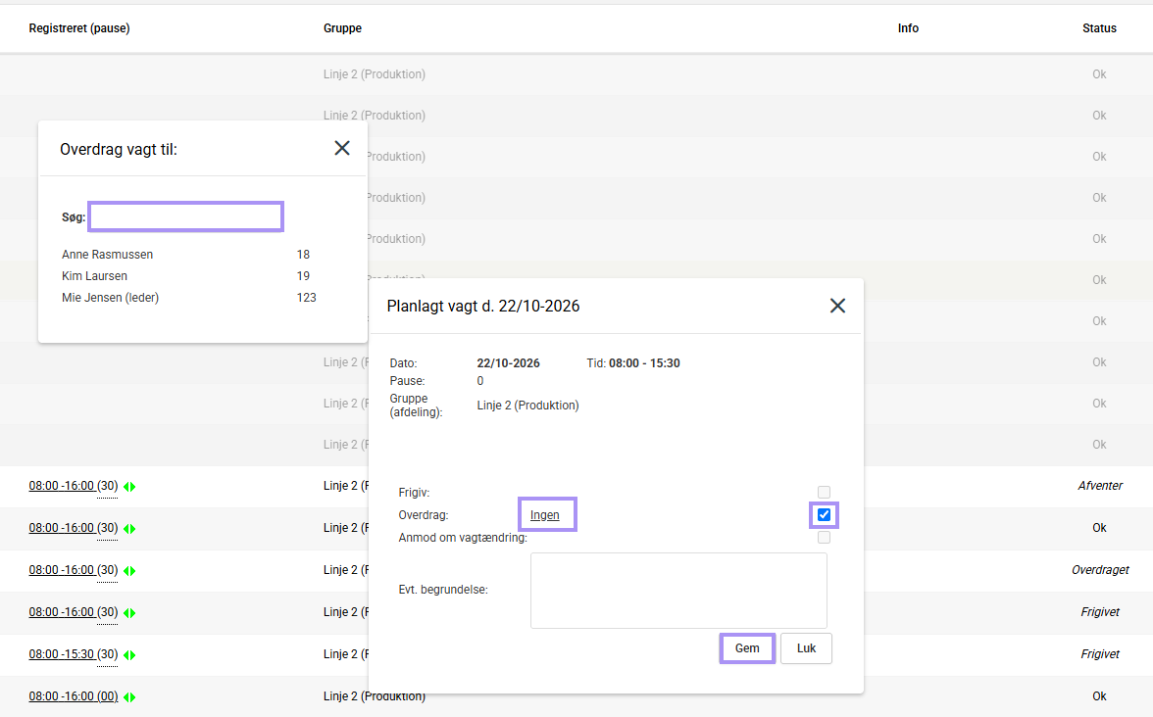Save the shift with the Gem button

coord(747,648)
